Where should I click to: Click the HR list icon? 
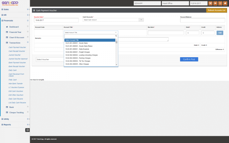2,15
